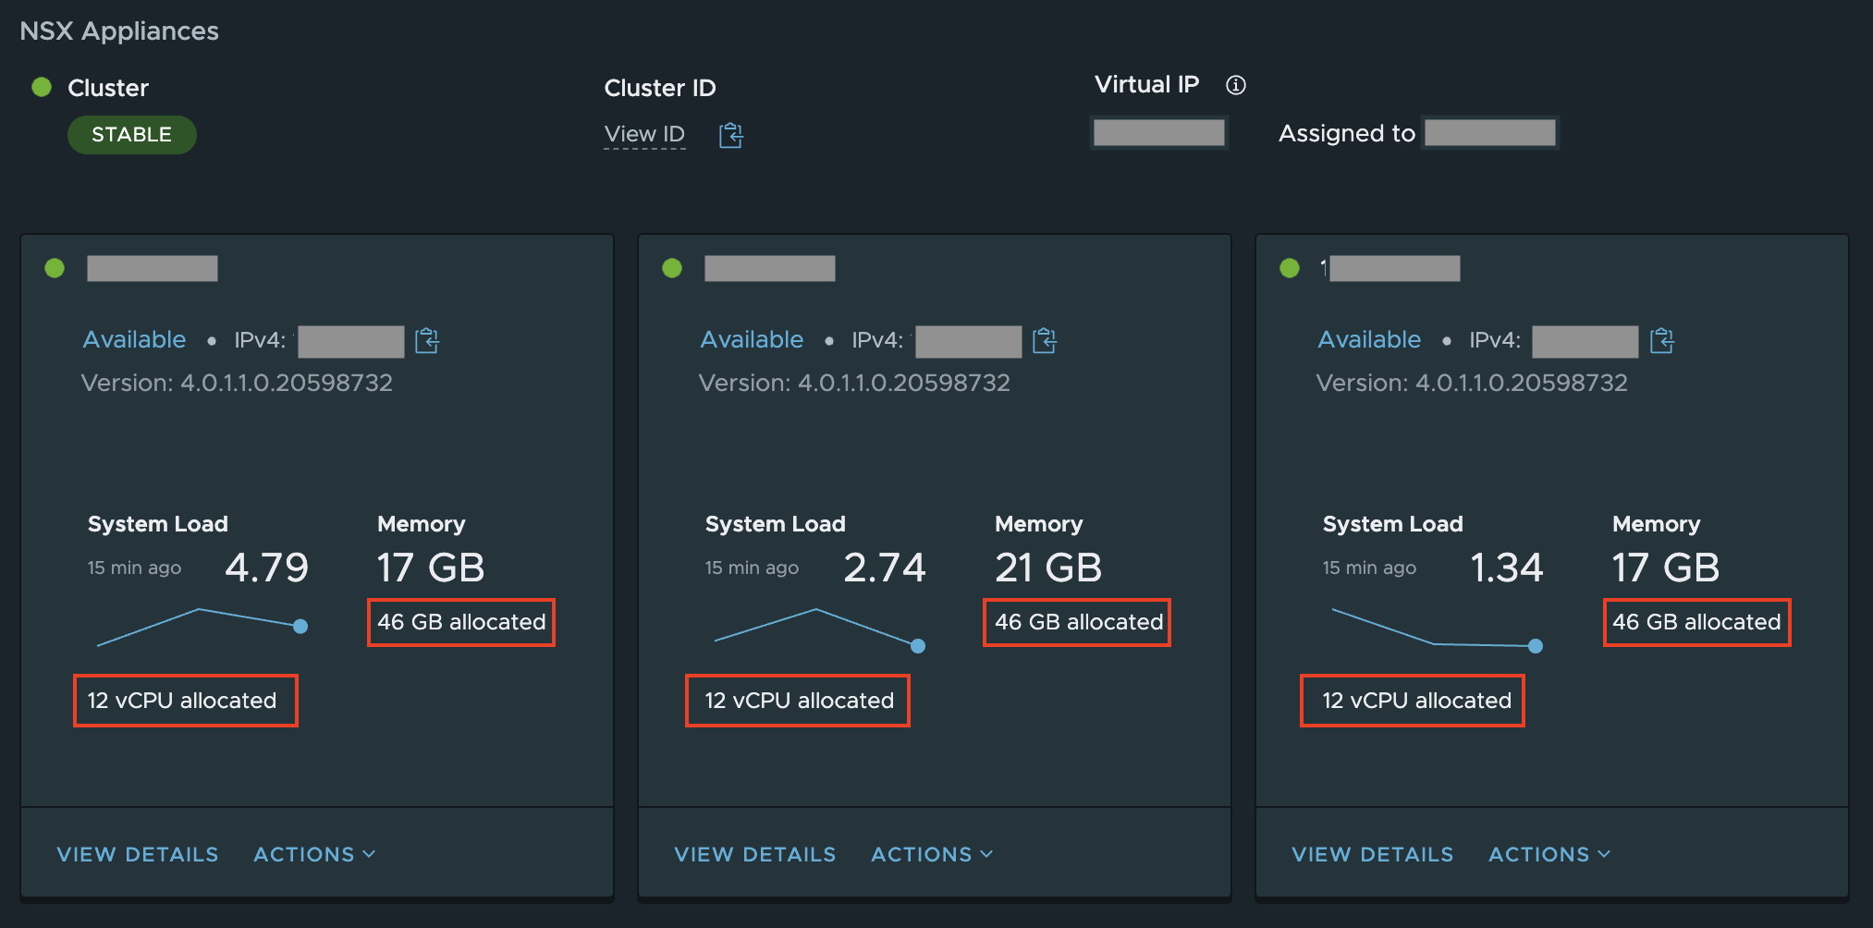
Task: Open VIEW DETAILS for the first appliance
Action: click(x=138, y=854)
